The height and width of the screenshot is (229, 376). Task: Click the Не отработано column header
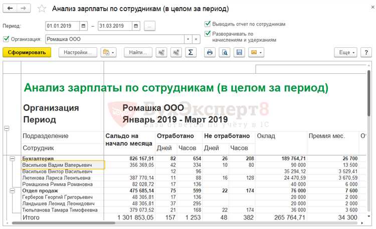(x=227, y=136)
